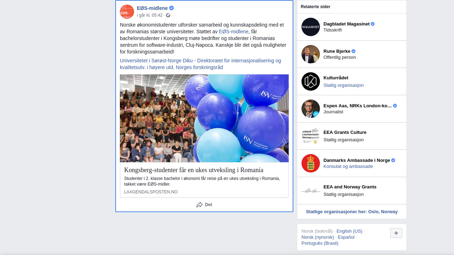Open Dagbladet Magasinet avatar
The image size is (454, 255).
tap(311, 27)
